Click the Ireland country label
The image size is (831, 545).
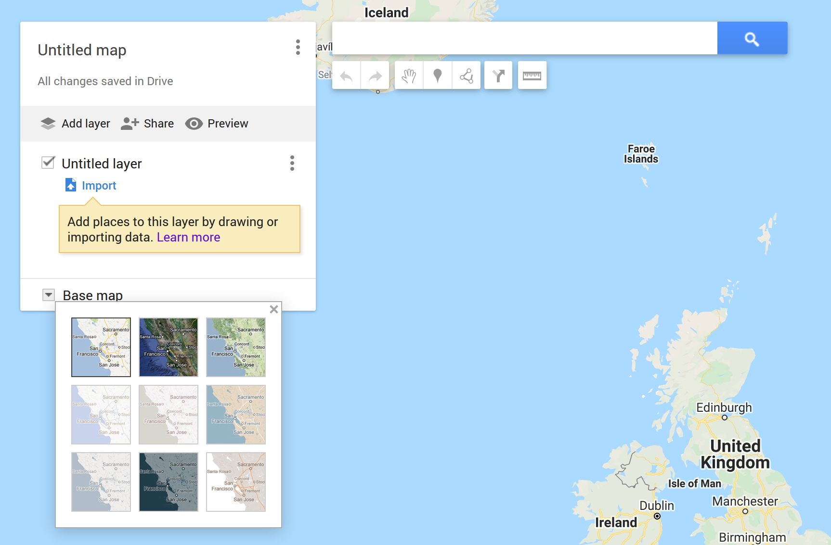click(616, 522)
